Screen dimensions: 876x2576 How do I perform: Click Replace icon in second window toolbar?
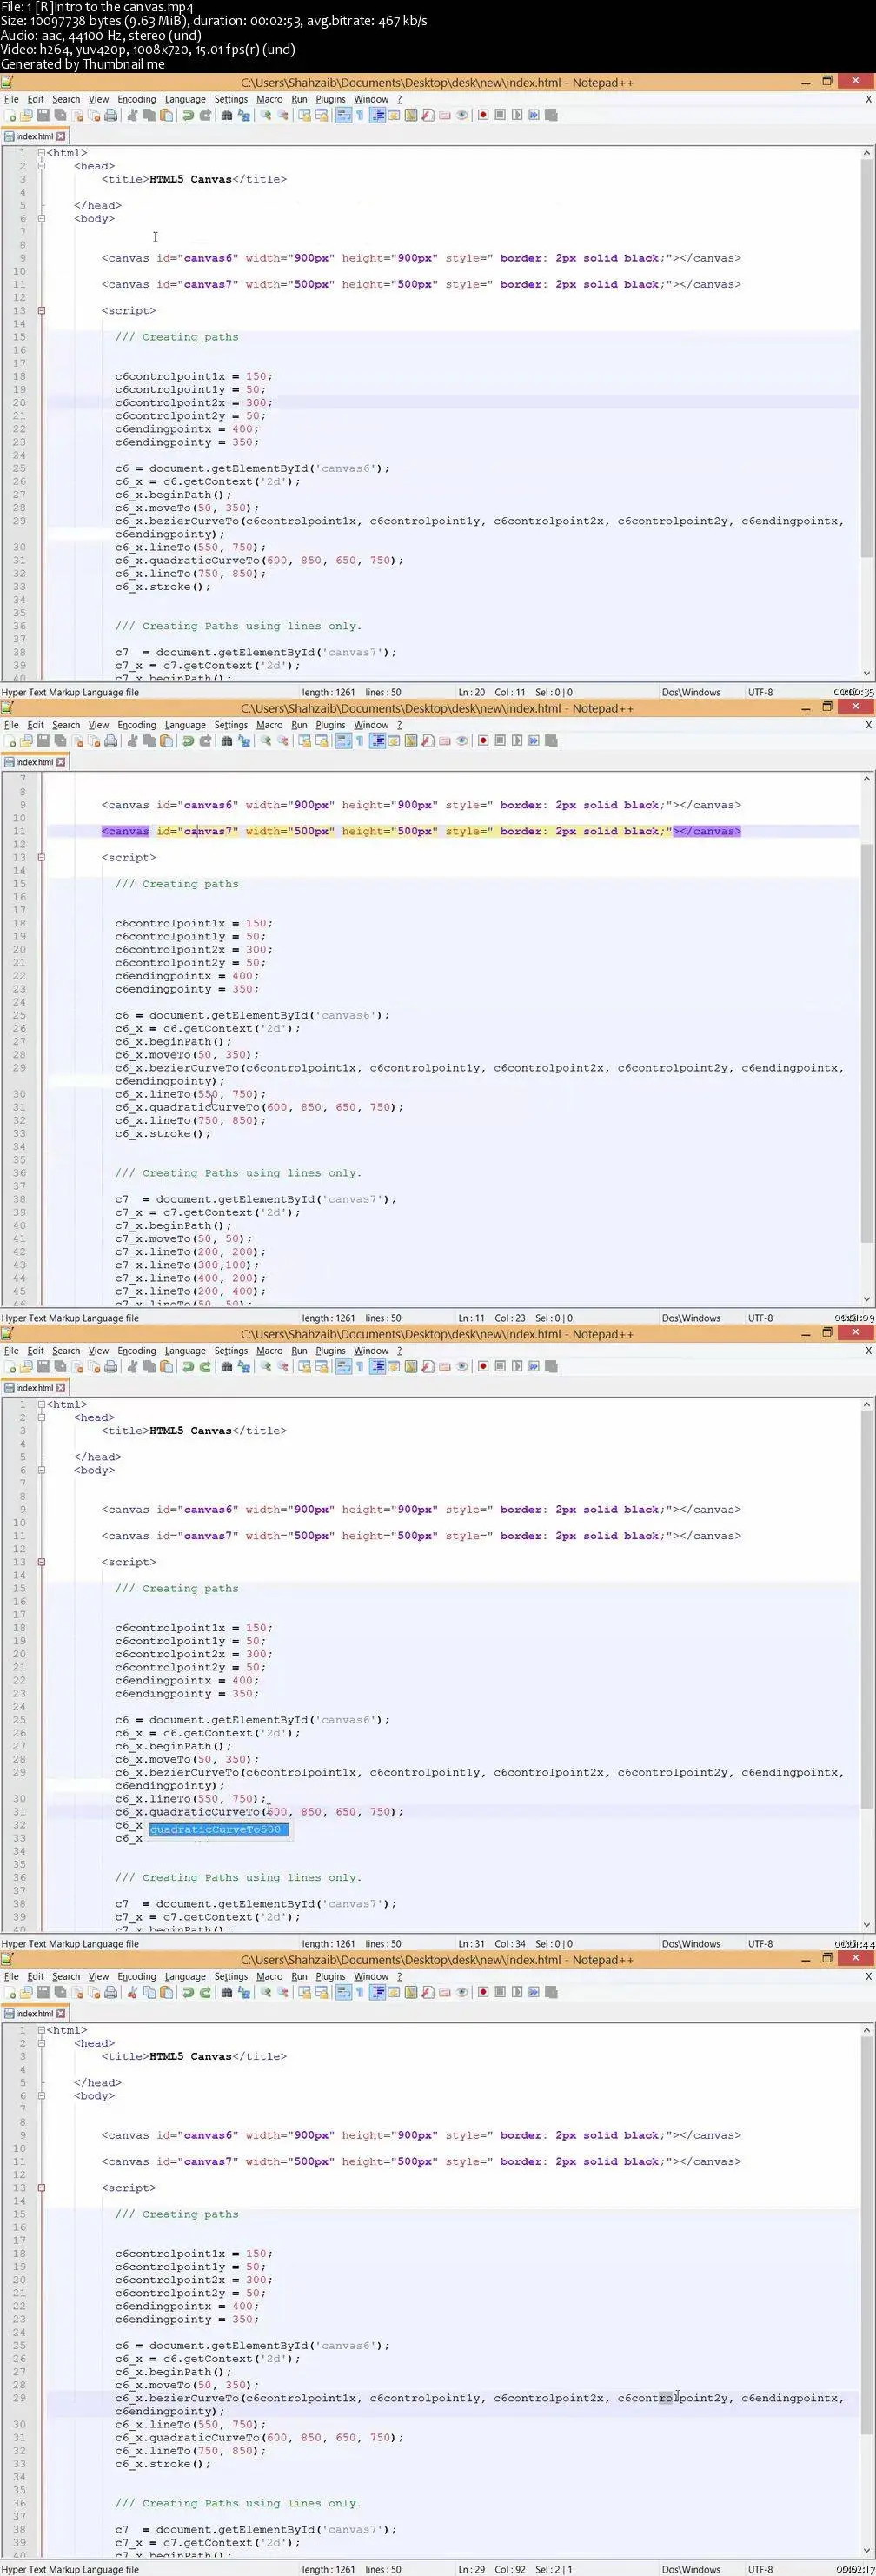coord(243,741)
